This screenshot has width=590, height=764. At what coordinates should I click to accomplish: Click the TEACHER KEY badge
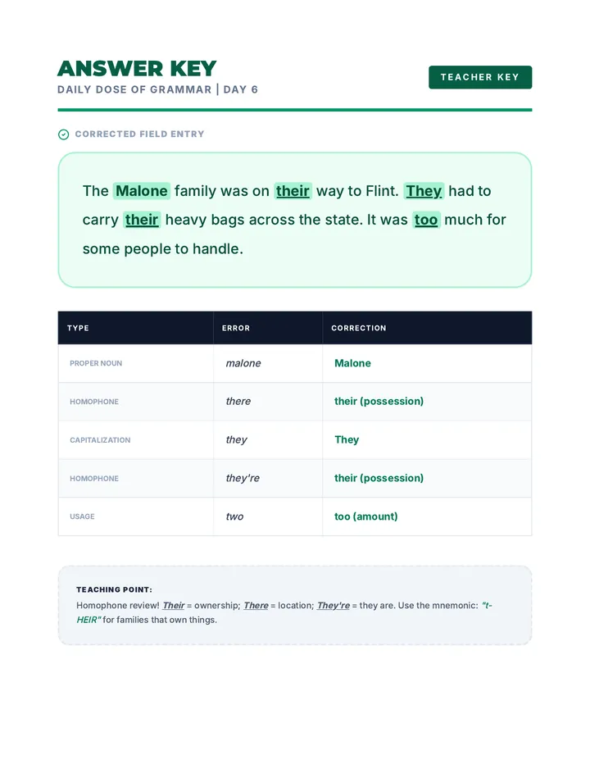(480, 77)
